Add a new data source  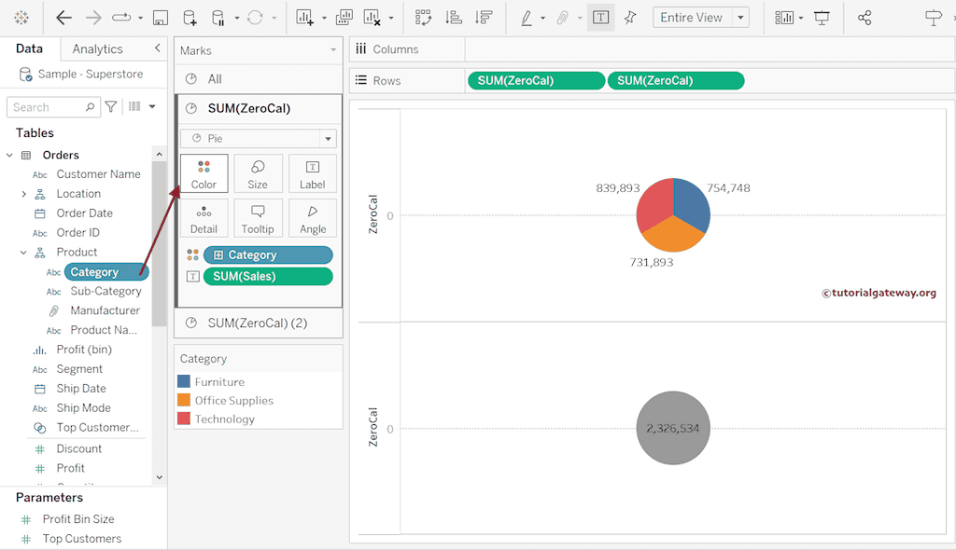click(190, 18)
